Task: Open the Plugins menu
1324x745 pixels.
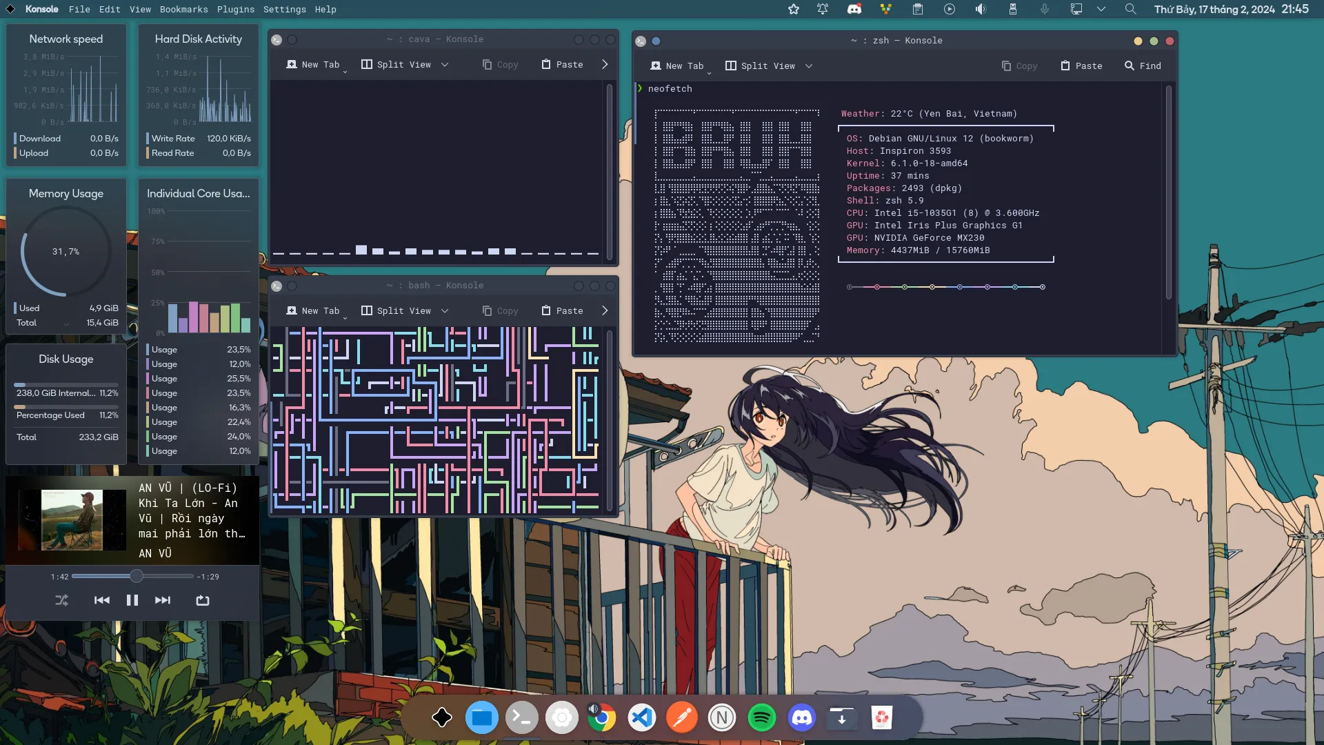Action: (236, 9)
